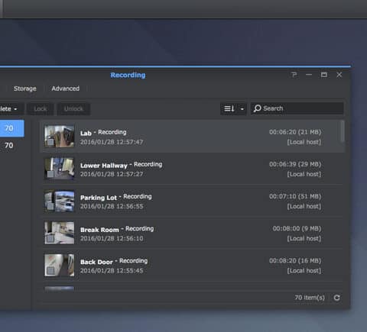Open the Storage tab
The width and height of the screenshot is (367, 332).
(x=25, y=89)
